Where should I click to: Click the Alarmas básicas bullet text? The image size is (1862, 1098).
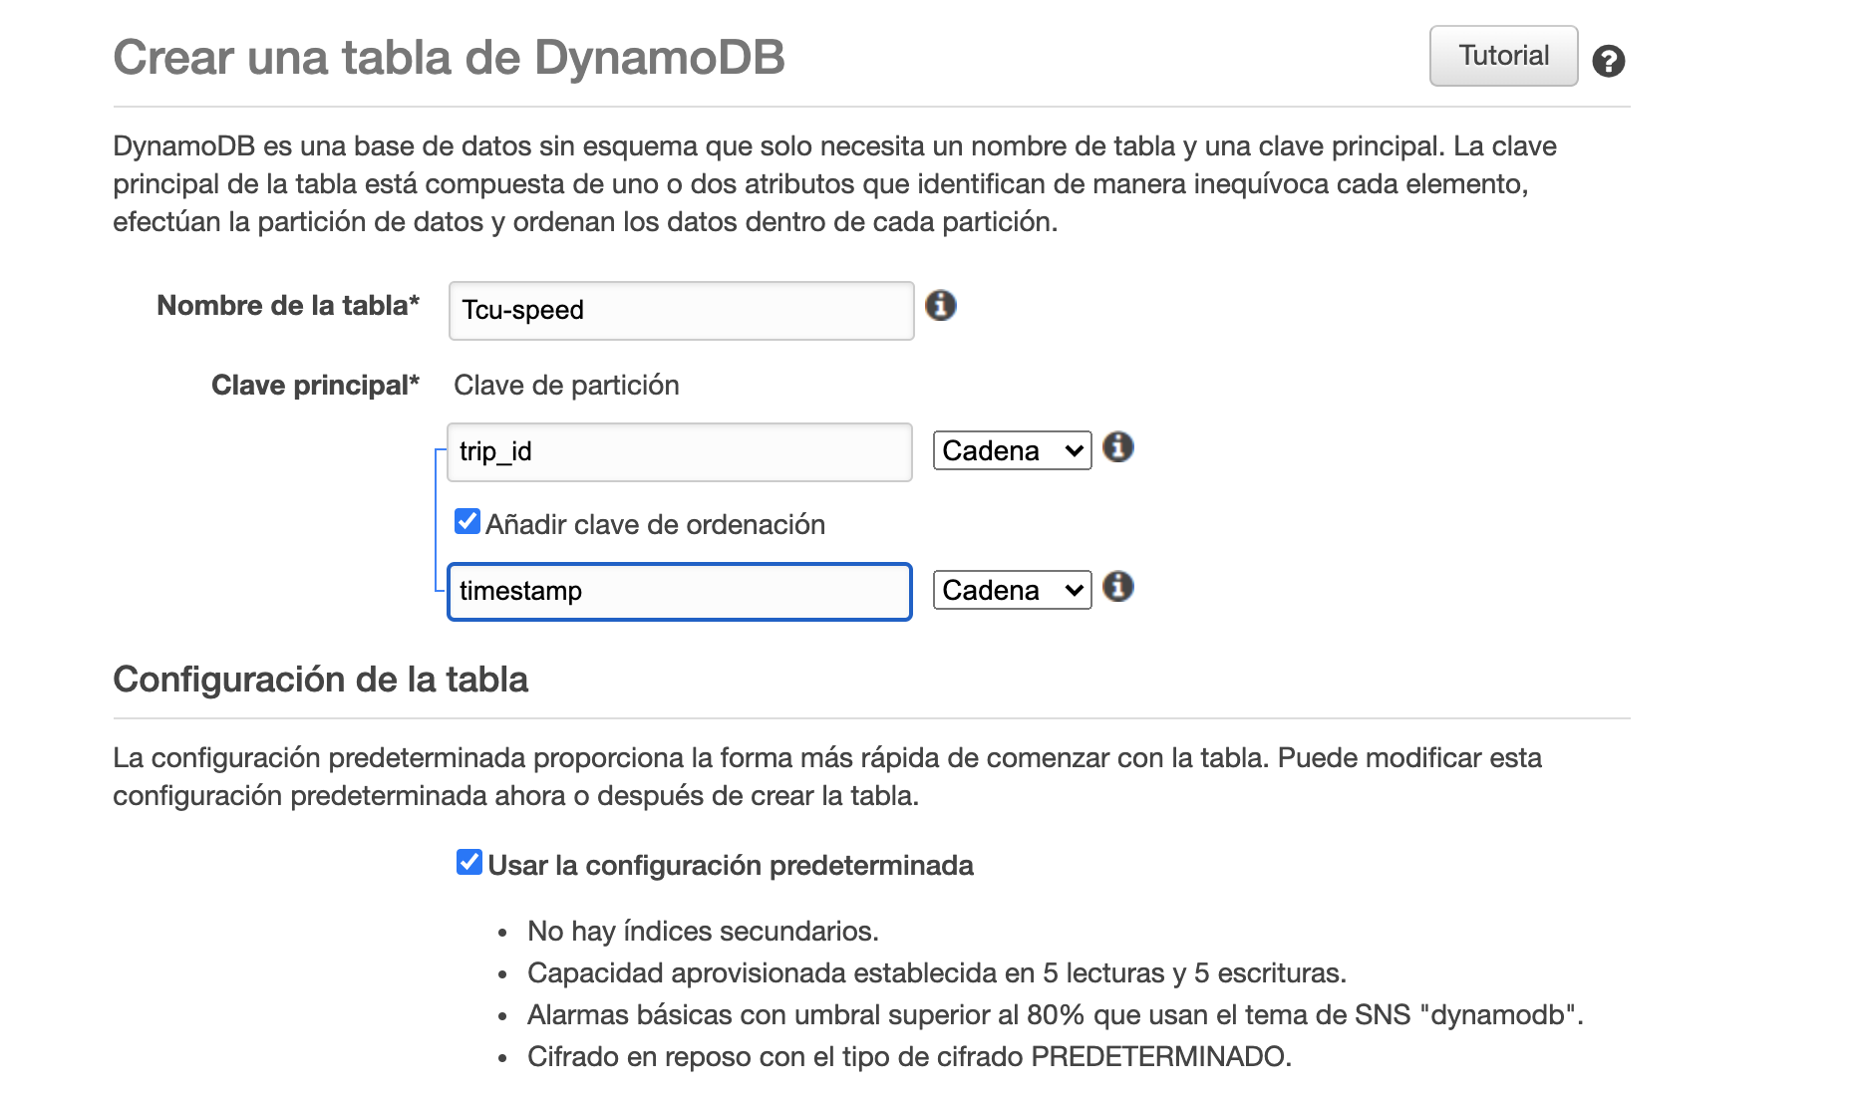tap(1056, 1015)
